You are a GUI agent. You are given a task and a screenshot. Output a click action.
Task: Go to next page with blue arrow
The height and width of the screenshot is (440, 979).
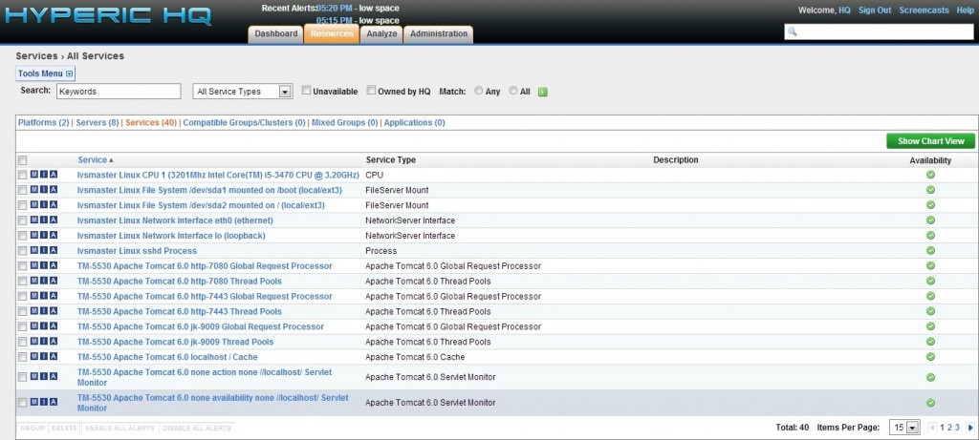point(969,428)
